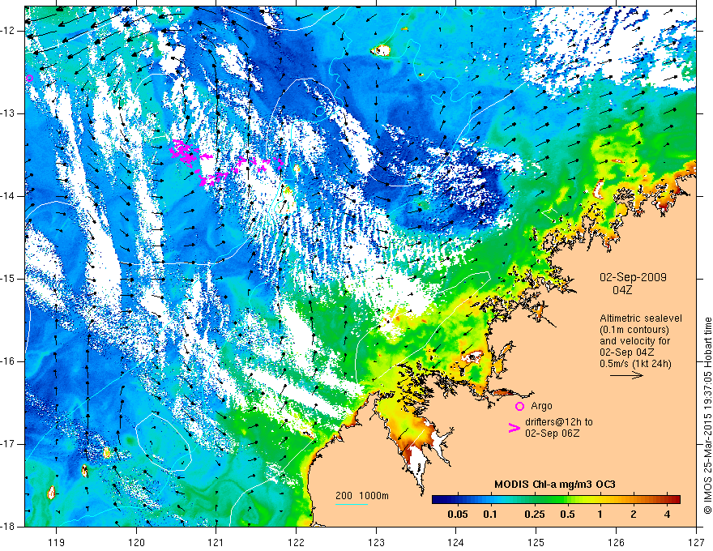Click the dark blue end of the colorbar
This screenshot has height=551, width=713.
click(438, 499)
